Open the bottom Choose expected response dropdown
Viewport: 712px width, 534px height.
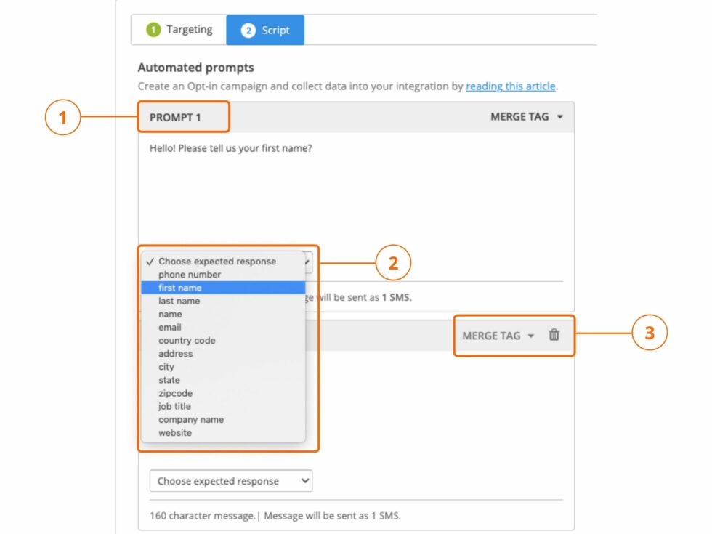pyautogui.click(x=230, y=481)
